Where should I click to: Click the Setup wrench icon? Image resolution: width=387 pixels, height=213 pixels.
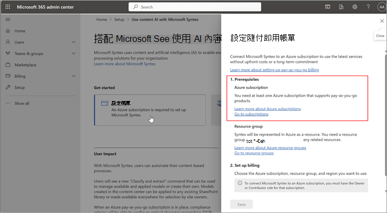[x=8, y=87]
